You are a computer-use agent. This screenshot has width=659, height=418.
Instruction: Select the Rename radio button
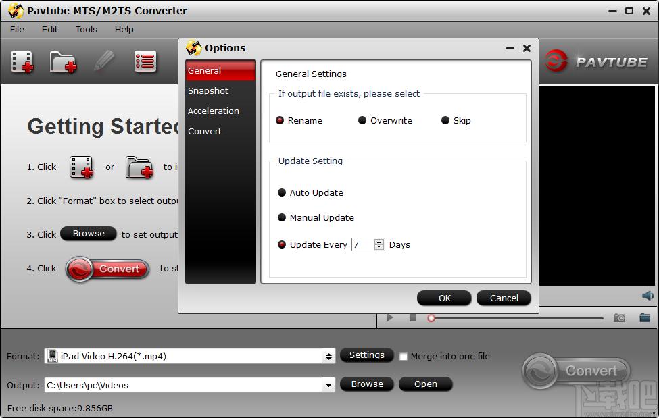tap(280, 121)
